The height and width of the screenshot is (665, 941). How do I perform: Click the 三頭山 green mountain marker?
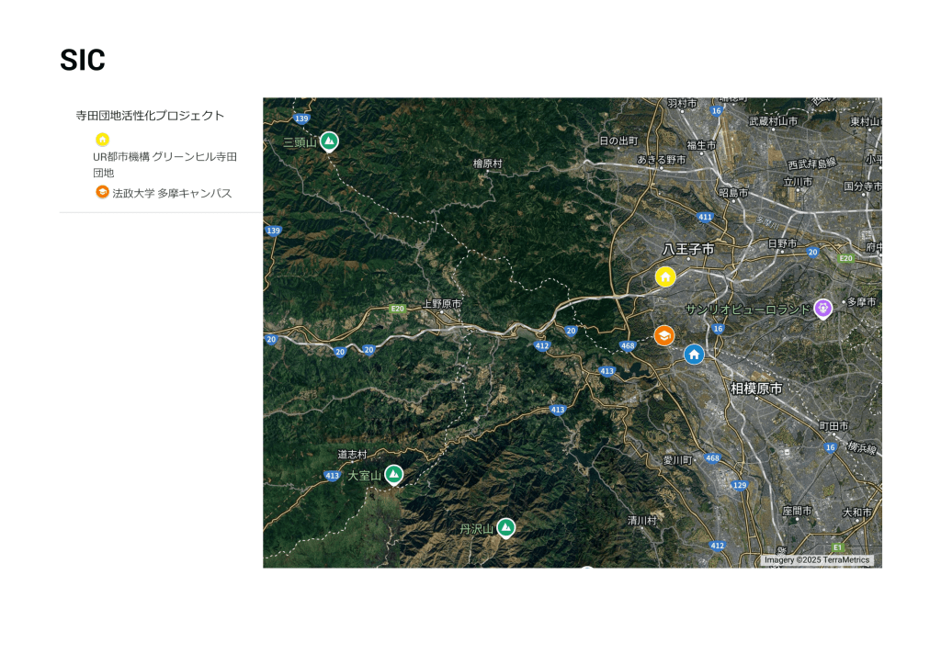coord(329,141)
